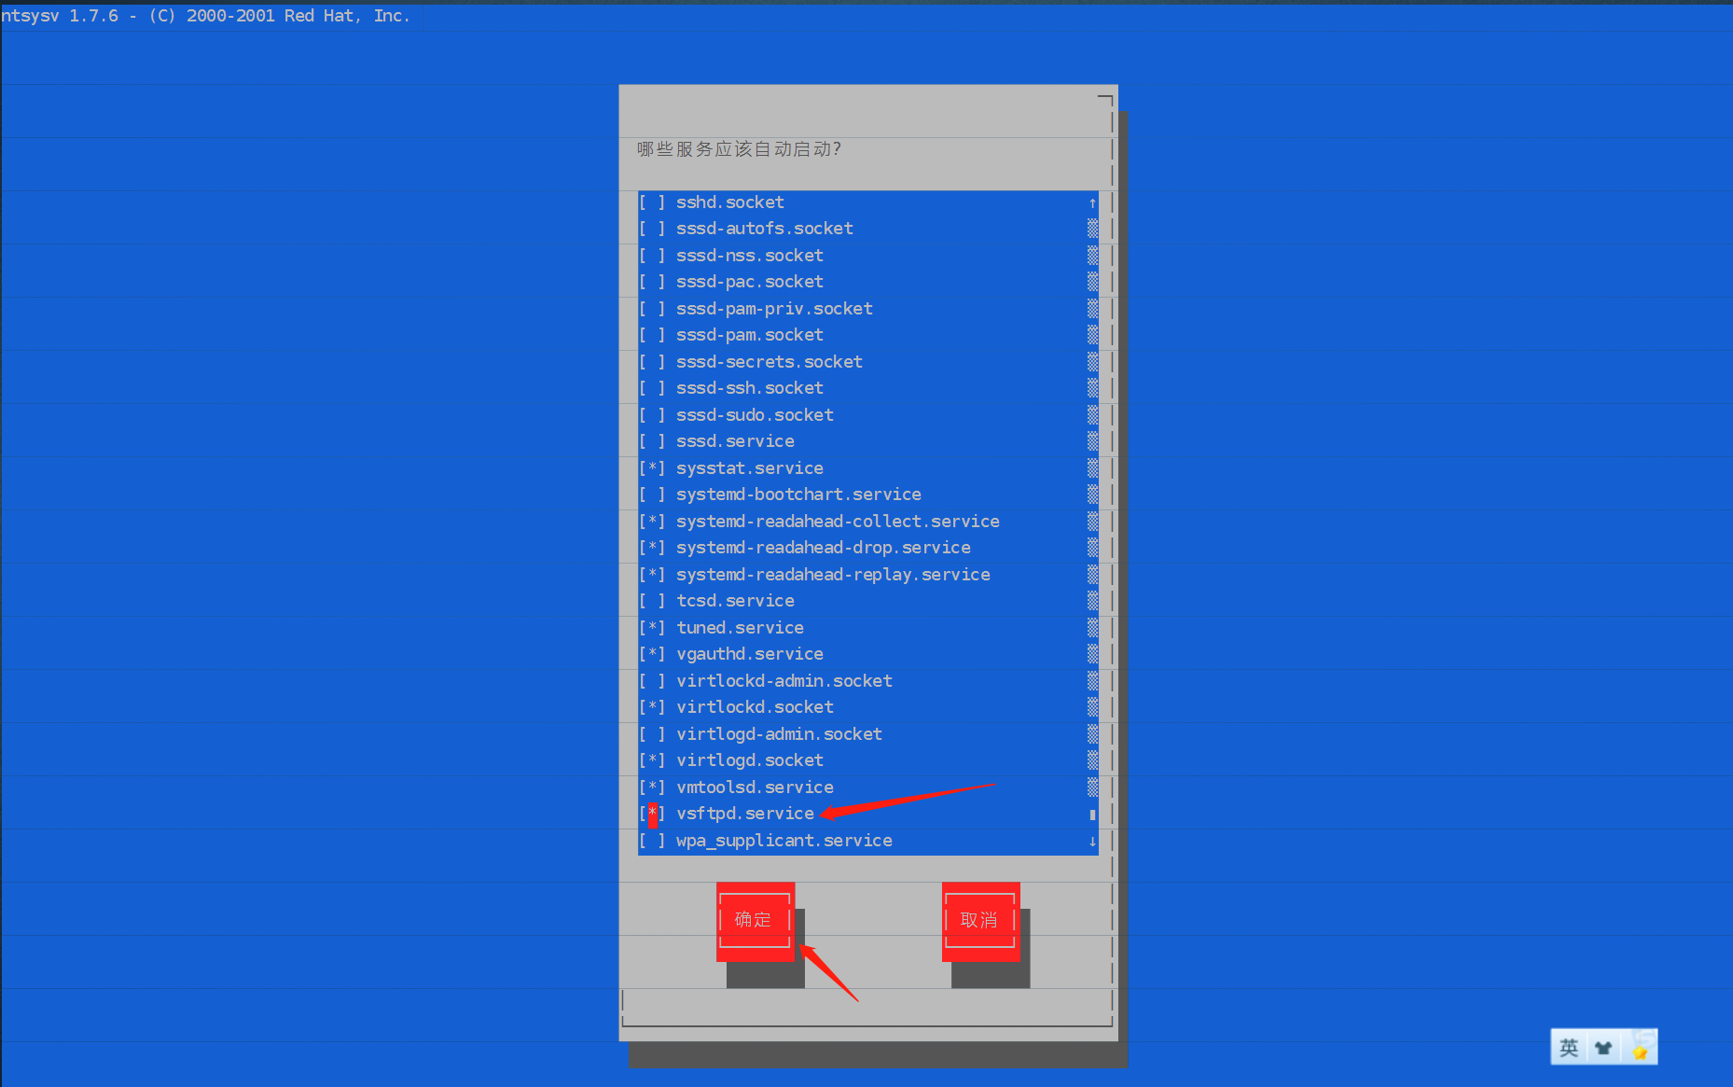This screenshot has height=1087, width=1733.
Task: Click the up arrow on the scrollbar
Action: (1092, 202)
